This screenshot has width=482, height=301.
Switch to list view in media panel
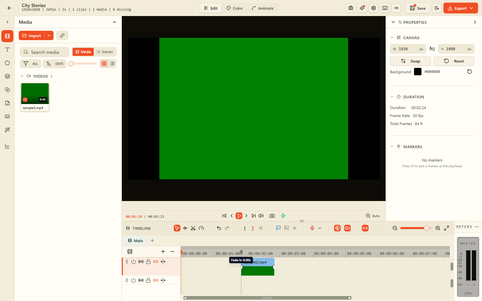click(112, 64)
